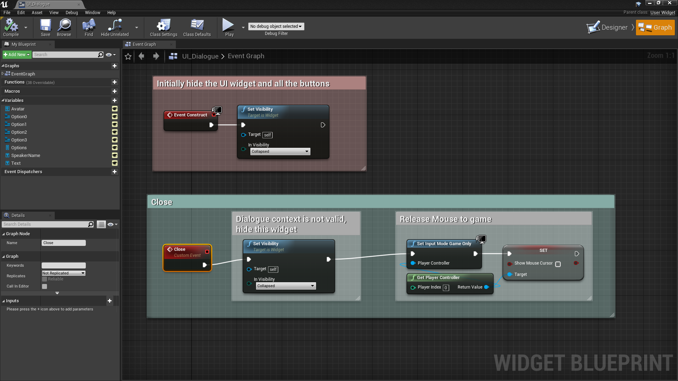678x381 pixels.
Task: Toggle Option3 variable visibility
Action: [x=115, y=140]
